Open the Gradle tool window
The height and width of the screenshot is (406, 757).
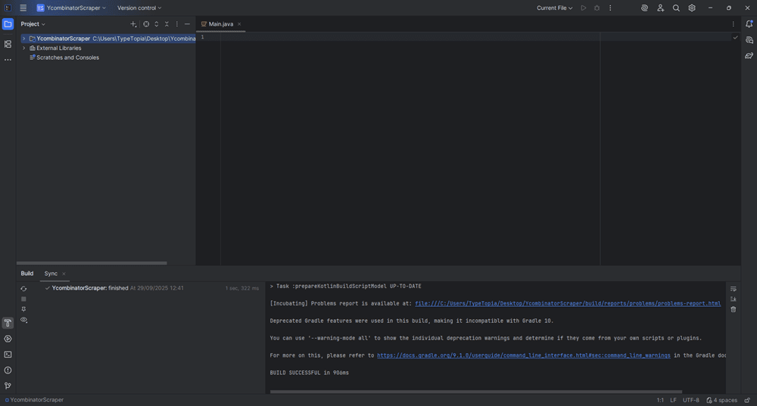coord(749,55)
